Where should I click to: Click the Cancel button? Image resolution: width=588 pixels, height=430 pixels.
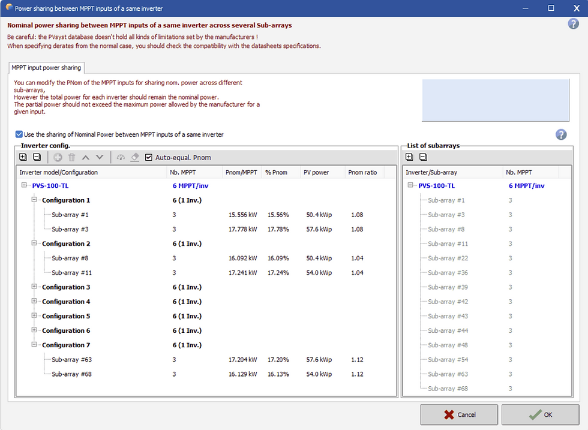pos(459,414)
